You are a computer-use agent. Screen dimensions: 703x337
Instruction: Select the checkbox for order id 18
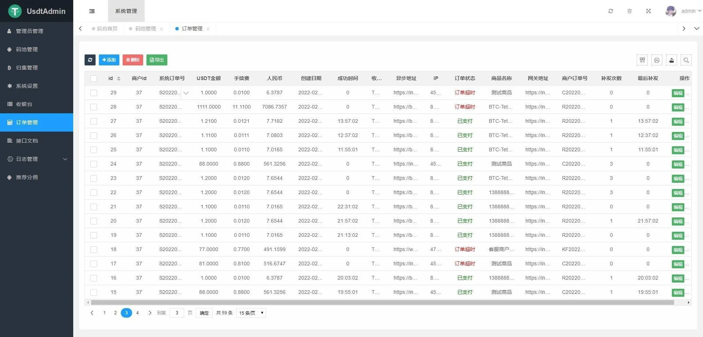coord(93,249)
